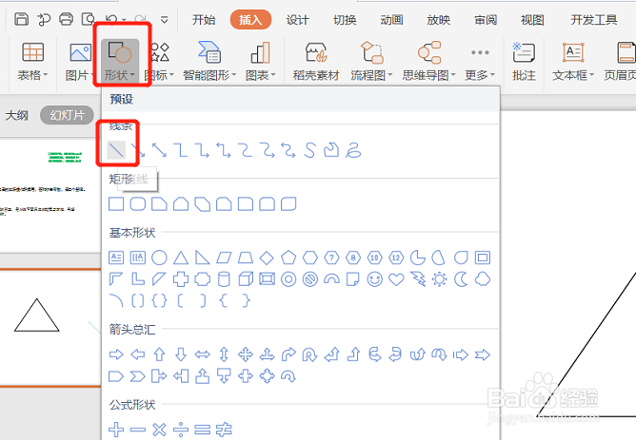Select the cube shape

246,278
